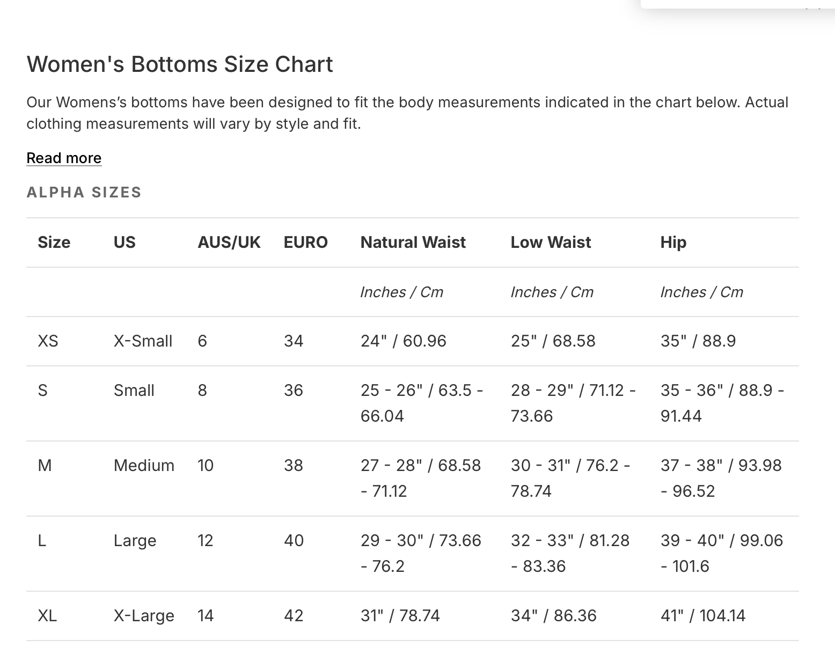The image size is (835, 662).
Task: Click the Natural Waist column header
Action: (x=413, y=242)
